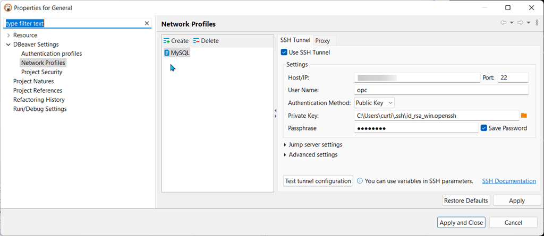544x236 pixels.
Task: Open the three-dot view menu icon
Action: (536, 23)
